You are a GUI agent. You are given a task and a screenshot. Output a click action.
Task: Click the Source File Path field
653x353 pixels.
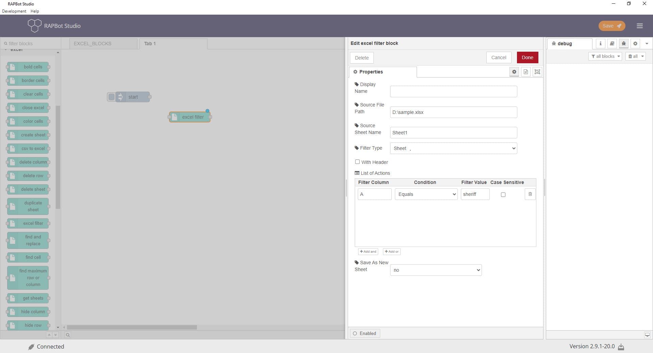pyautogui.click(x=453, y=112)
